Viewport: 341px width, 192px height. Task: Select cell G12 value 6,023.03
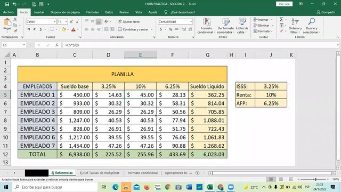click(x=208, y=154)
